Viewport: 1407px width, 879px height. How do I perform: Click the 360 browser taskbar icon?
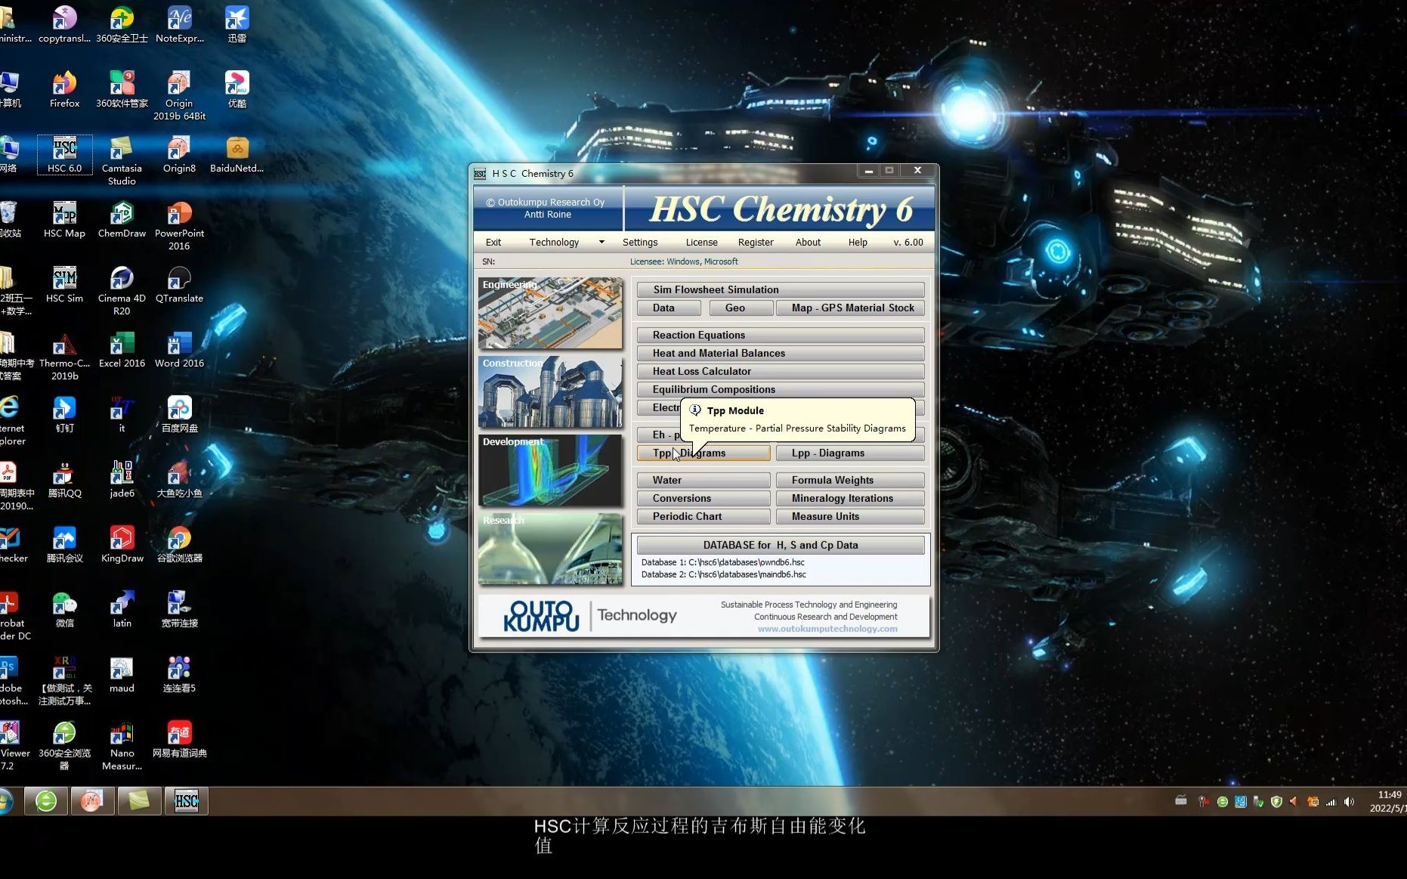(x=46, y=801)
